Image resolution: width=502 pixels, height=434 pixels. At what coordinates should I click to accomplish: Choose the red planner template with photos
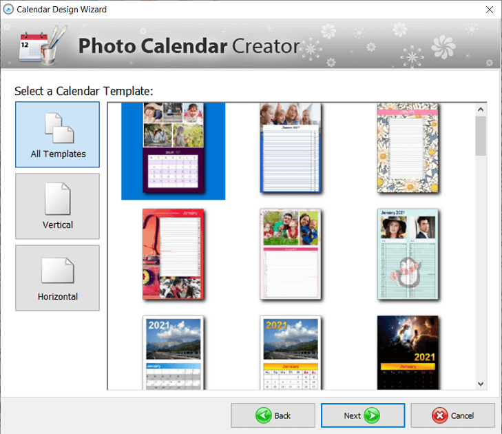[174, 254]
